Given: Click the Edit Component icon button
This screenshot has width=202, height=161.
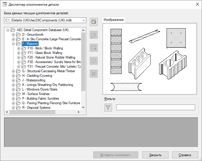Looking at the screenshot, I should point(94,61).
